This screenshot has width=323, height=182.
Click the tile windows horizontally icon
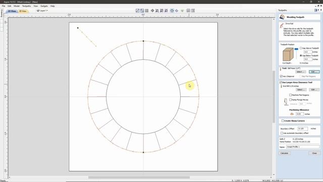point(188,11)
